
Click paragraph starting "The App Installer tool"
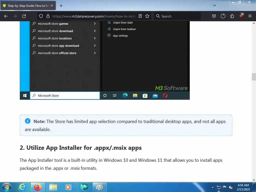pos(121,164)
